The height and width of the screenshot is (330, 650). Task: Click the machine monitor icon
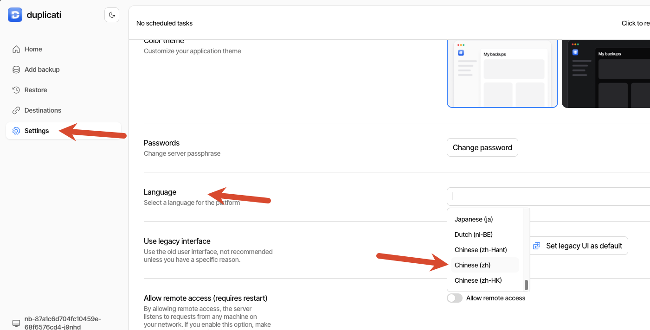pos(16,323)
